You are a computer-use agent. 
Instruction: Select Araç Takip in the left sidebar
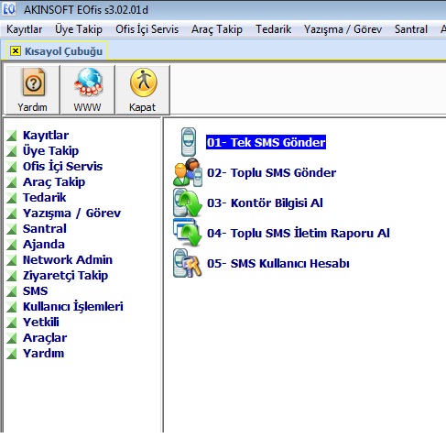point(54,182)
